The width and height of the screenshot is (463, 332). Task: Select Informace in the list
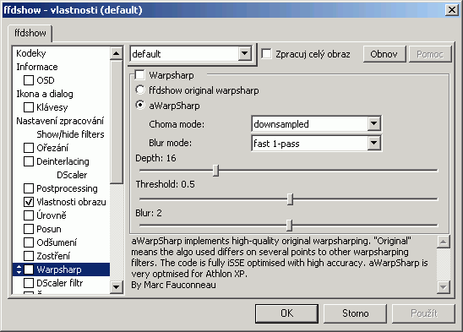(37, 67)
